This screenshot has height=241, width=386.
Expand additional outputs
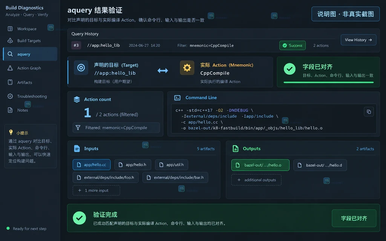coord(256,180)
